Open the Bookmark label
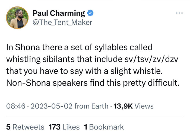 (106, 127)
